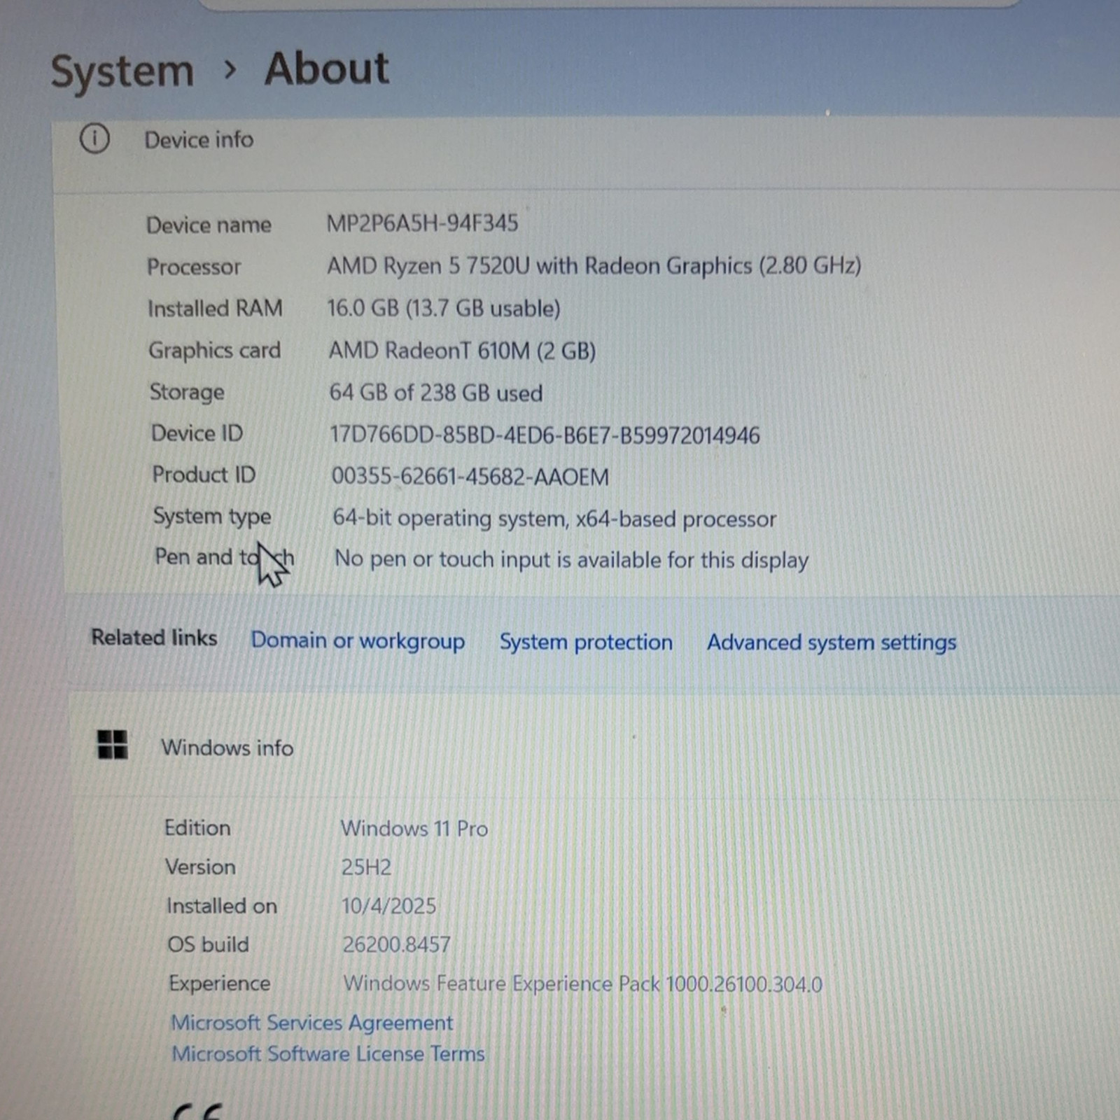Click the Device info section header
The height and width of the screenshot is (1120, 1120).
(x=199, y=140)
